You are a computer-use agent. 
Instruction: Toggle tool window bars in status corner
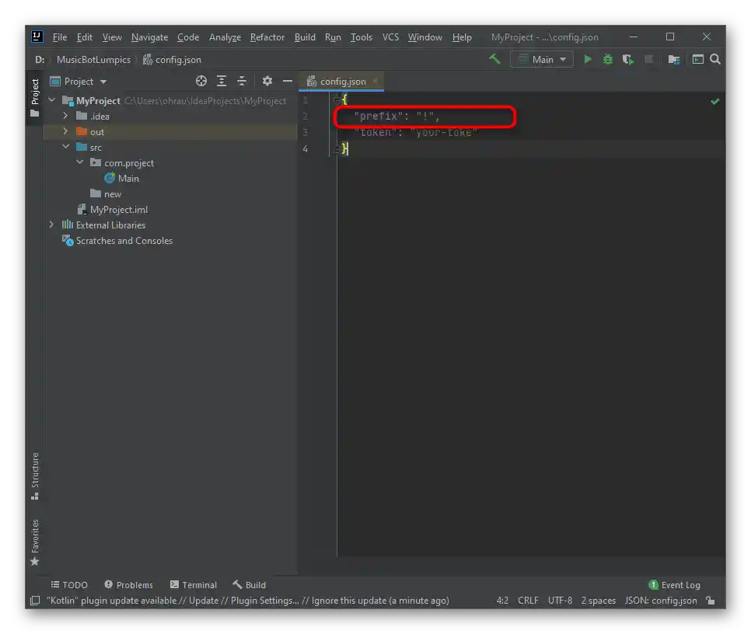point(35,601)
